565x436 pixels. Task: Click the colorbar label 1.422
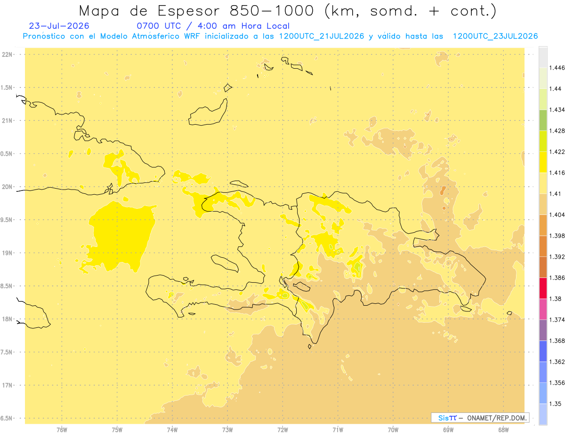557,152
